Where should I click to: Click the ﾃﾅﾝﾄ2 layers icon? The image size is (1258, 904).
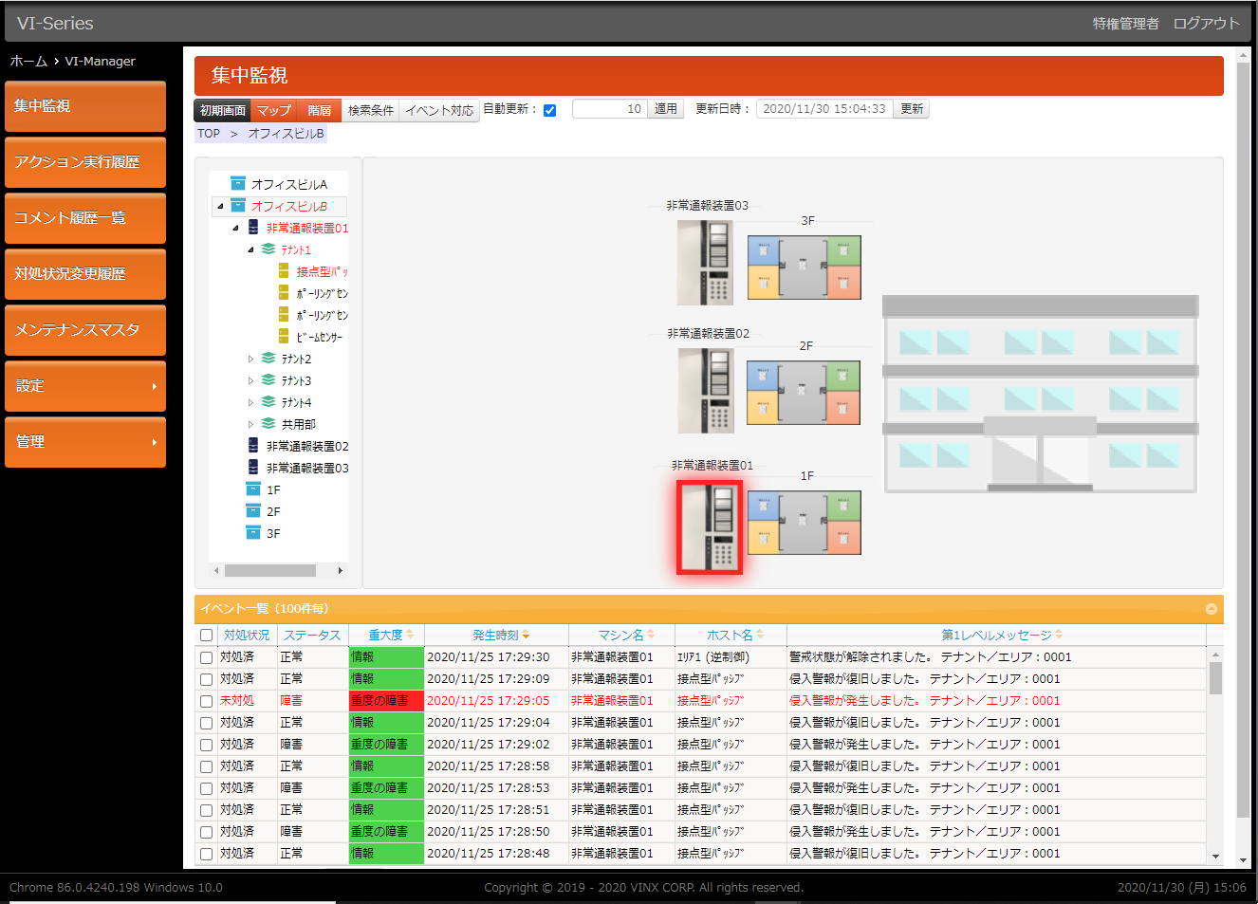coord(268,359)
